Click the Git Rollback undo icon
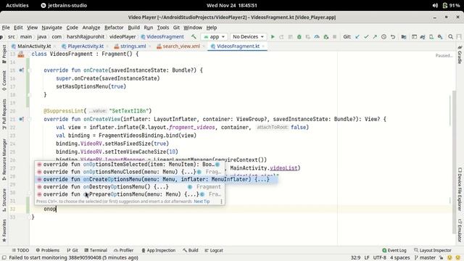 [x=393, y=37]
